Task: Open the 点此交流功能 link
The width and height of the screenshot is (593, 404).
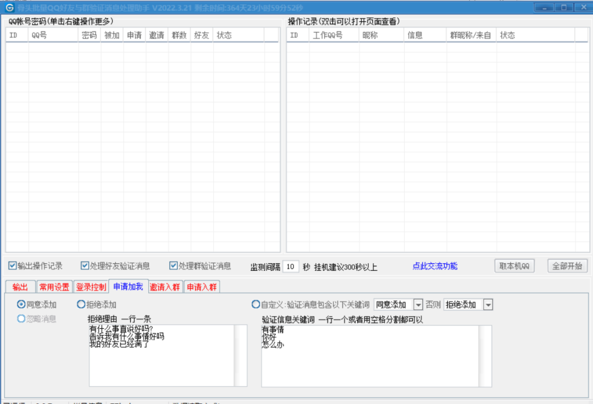Action: (x=434, y=266)
